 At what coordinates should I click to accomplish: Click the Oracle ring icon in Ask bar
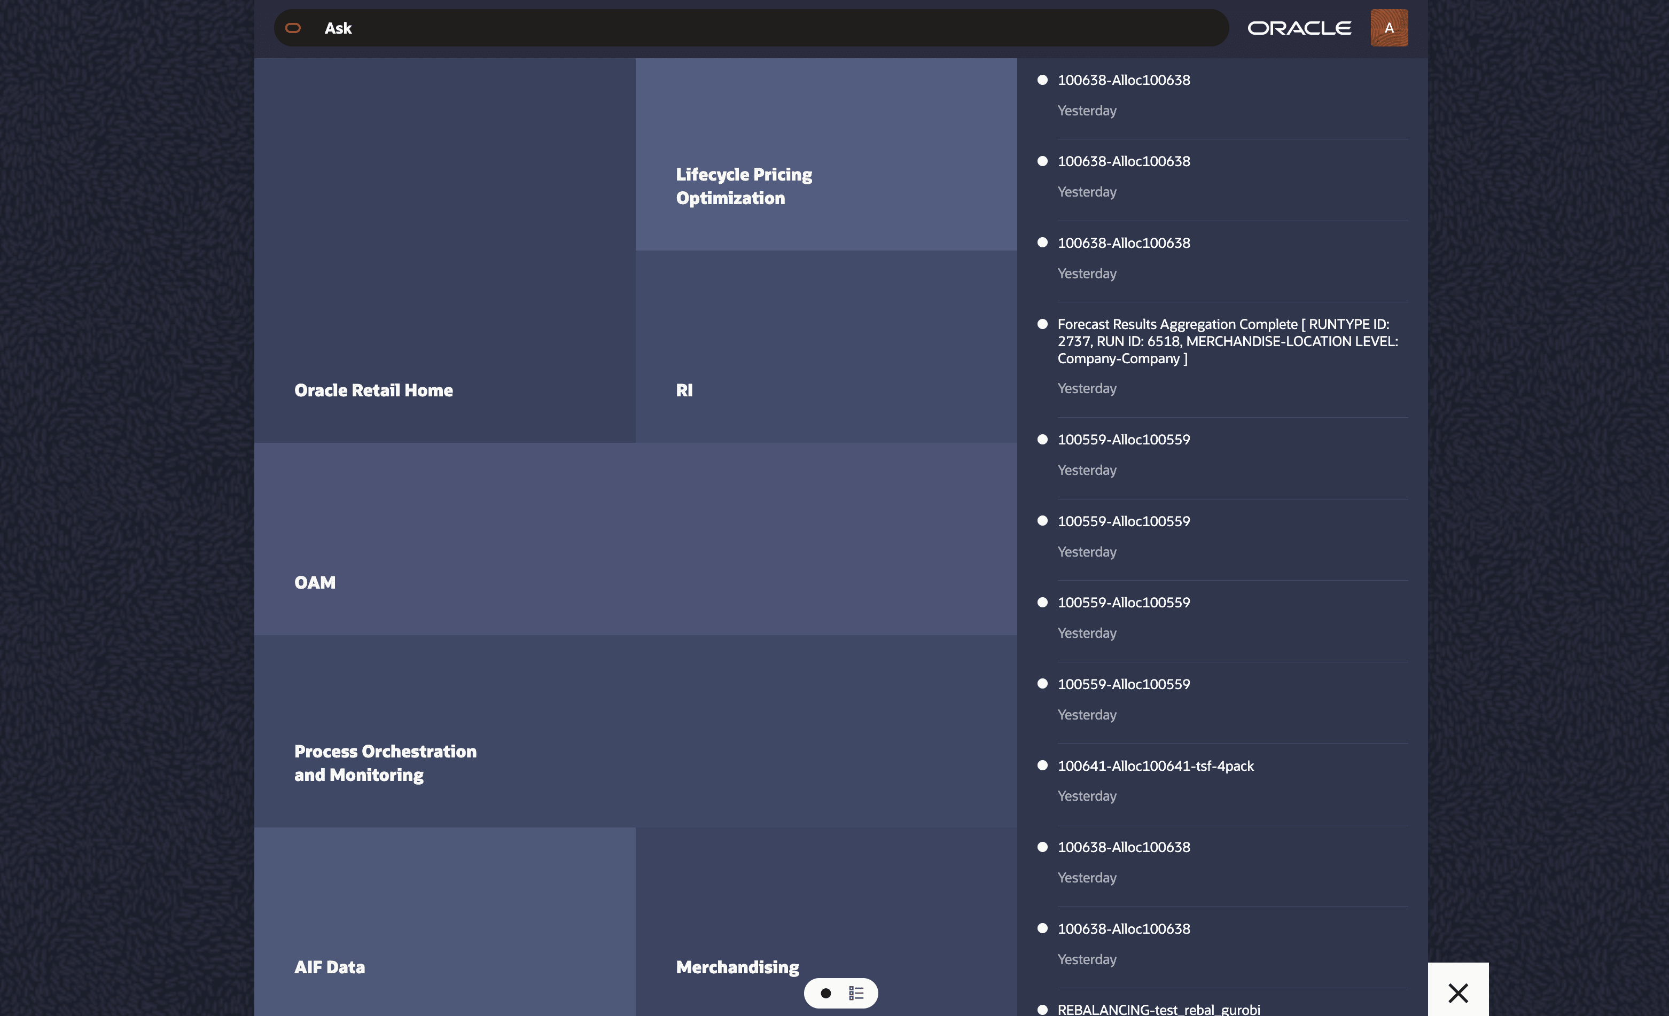(x=293, y=28)
